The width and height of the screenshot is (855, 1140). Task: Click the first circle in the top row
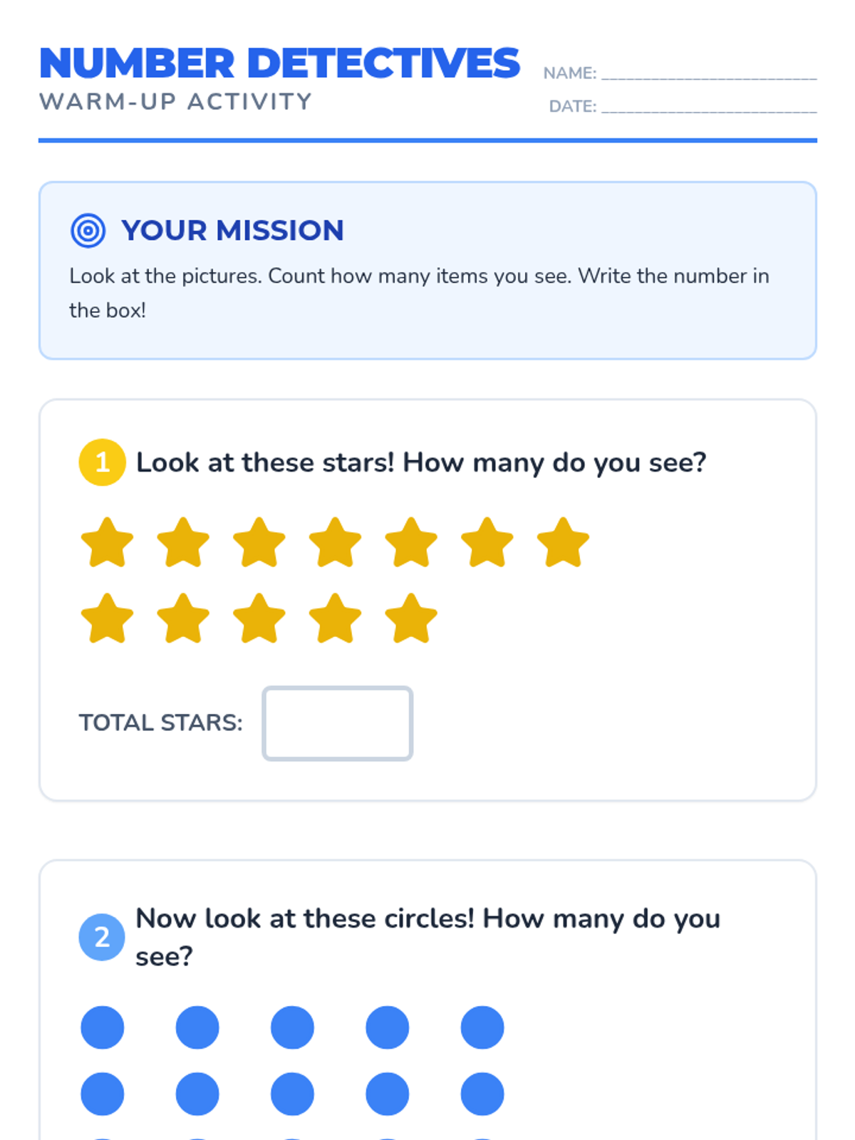(x=103, y=1027)
